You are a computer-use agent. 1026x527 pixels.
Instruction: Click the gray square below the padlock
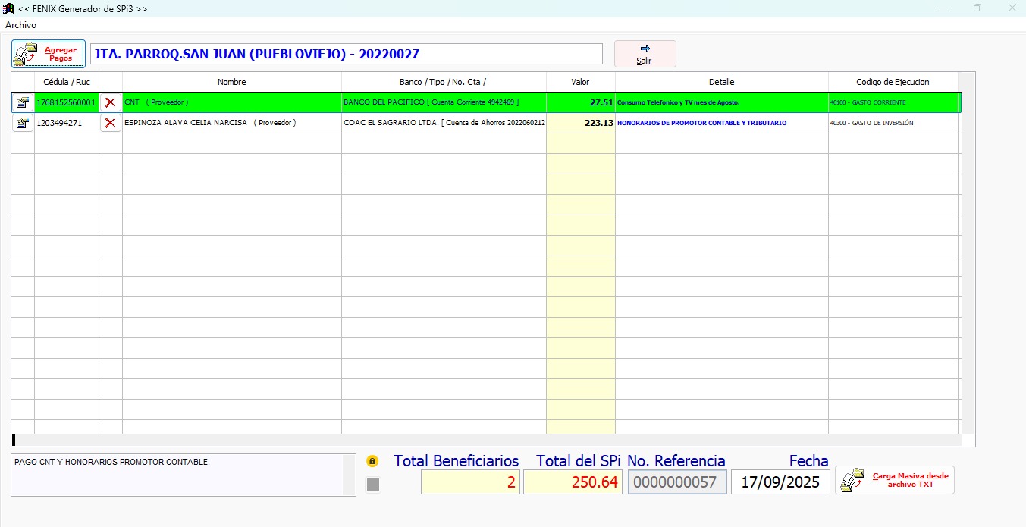tap(372, 485)
